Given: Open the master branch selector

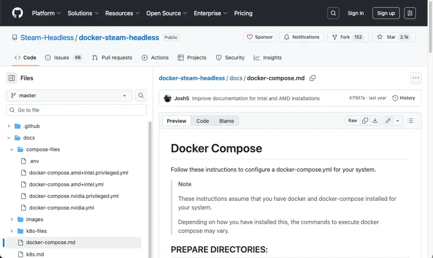Looking at the screenshot, I should (x=68, y=96).
